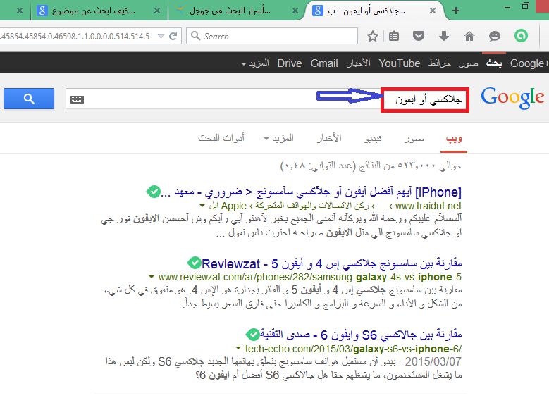Click the Google logo
Screen dimensions: 549x398
[x=512, y=98]
